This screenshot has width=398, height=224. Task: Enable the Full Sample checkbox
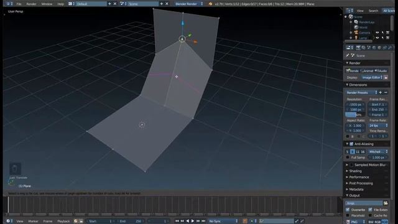[348, 157]
